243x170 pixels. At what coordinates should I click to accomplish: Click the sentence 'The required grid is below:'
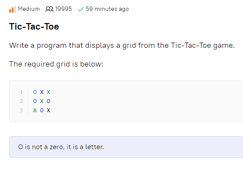pos(56,64)
